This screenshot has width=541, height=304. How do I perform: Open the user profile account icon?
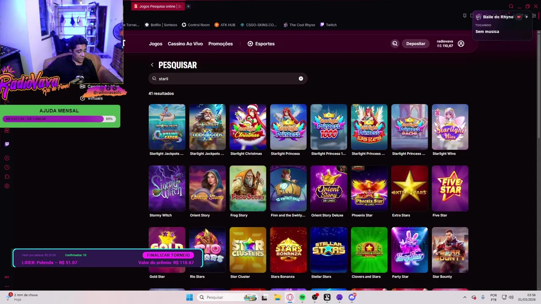click(461, 43)
